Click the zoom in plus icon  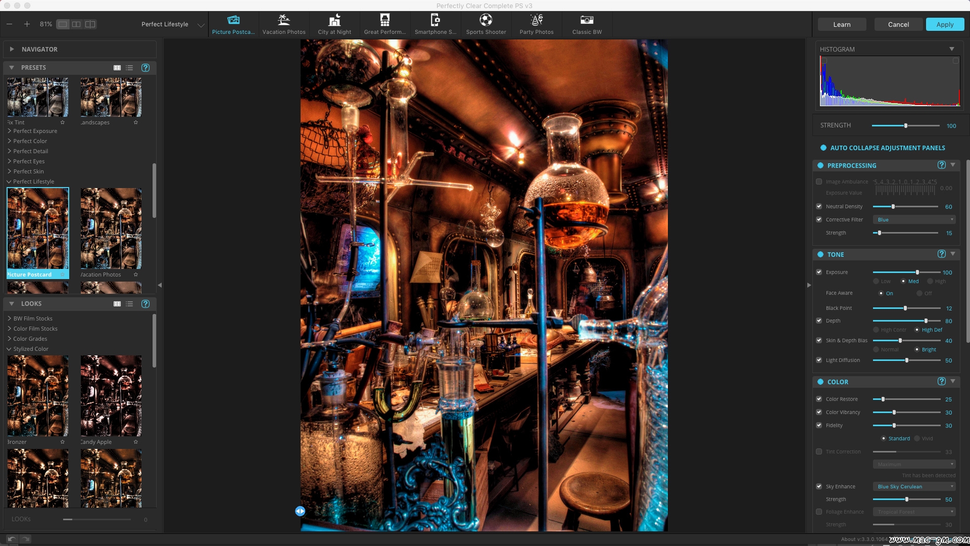(x=27, y=24)
